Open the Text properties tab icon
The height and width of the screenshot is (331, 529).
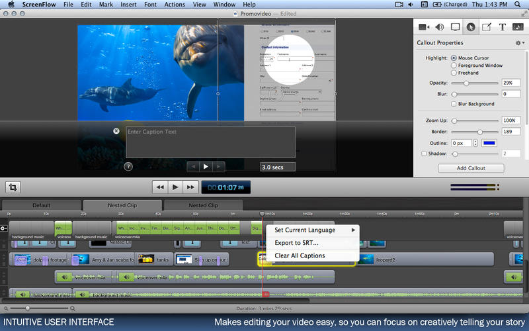point(503,27)
